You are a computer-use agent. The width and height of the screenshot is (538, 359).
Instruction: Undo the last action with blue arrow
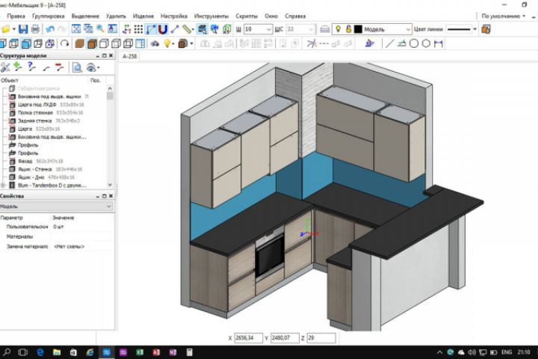point(50,29)
